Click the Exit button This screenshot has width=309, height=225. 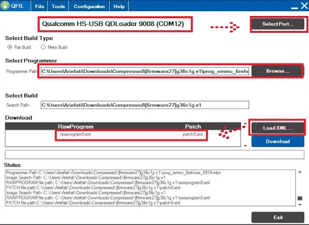click(278, 217)
